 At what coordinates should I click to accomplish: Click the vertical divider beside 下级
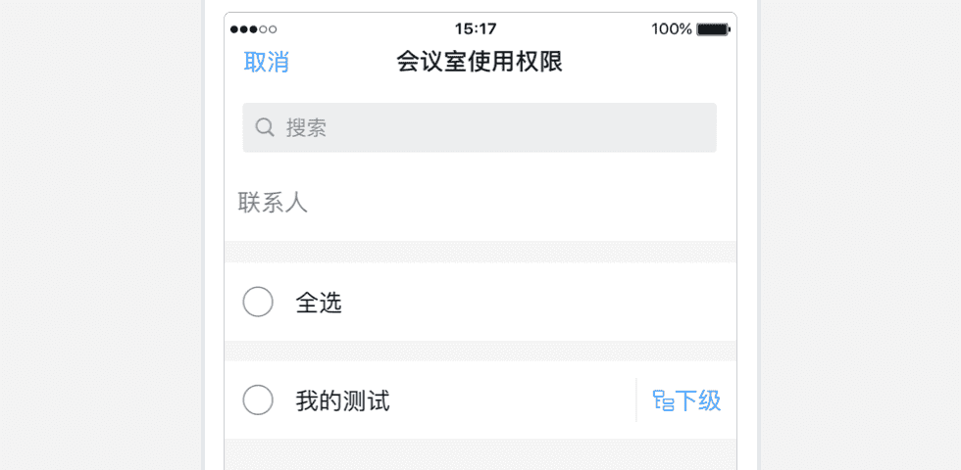tap(636, 399)
